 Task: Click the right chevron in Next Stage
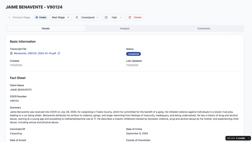68,17
